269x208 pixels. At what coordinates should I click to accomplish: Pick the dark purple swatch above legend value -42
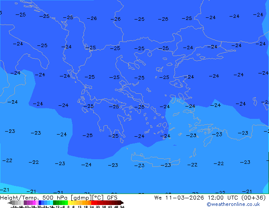pyautogui.click(x=25, y=202)
